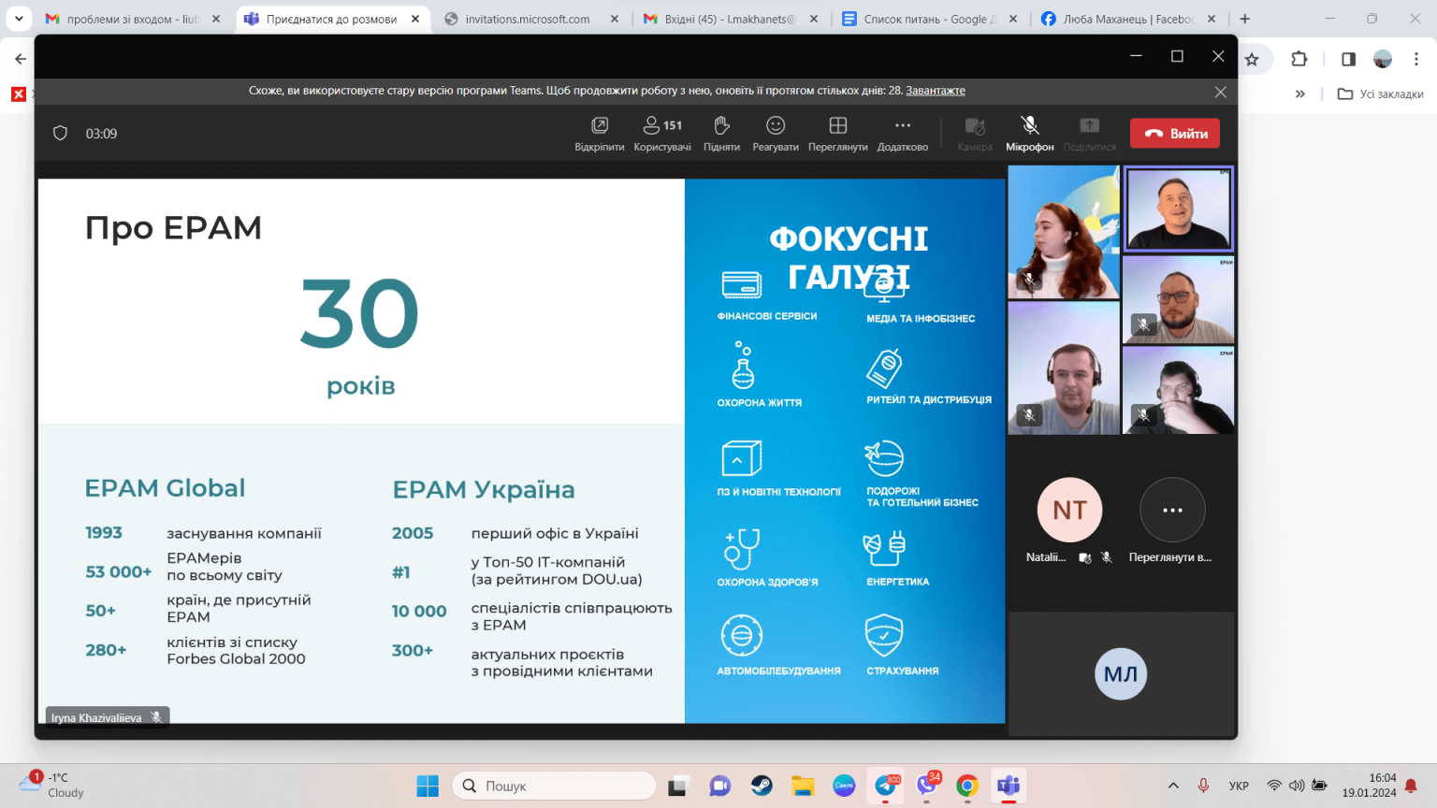The width and height of the screenshot is (1437, 808).
Task: Open notifications bell in the tray
Action: (x=1411, y=786)
